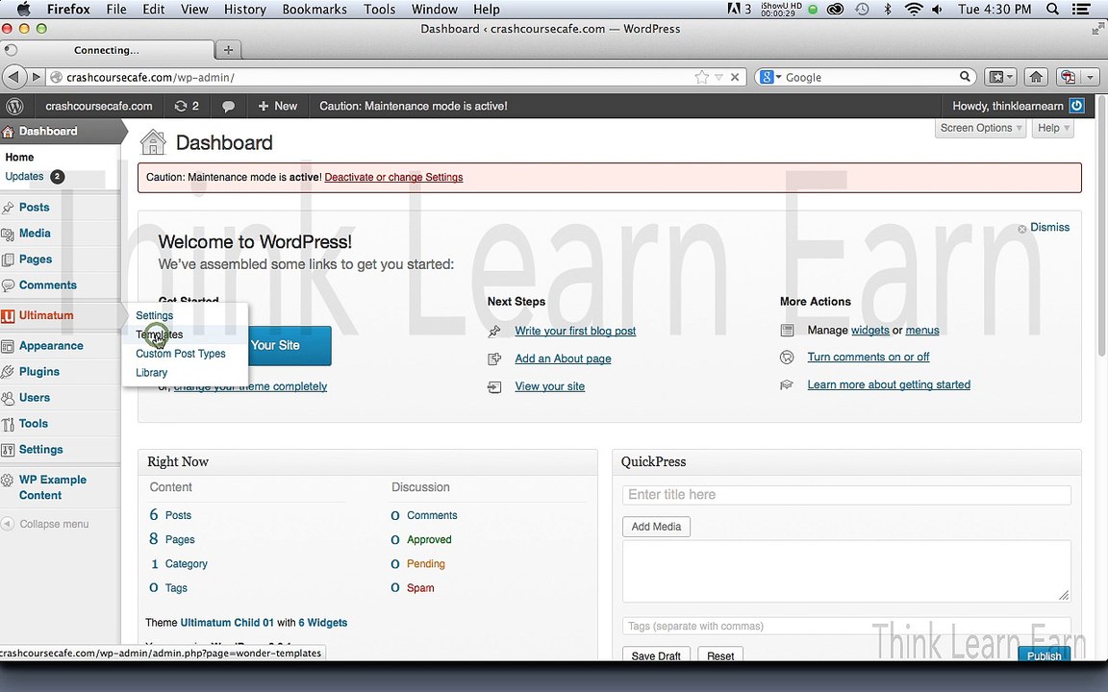This screenshot has width=1108, height=692.
Task: Open the updates icon showing 2
Action: (187, 106)
